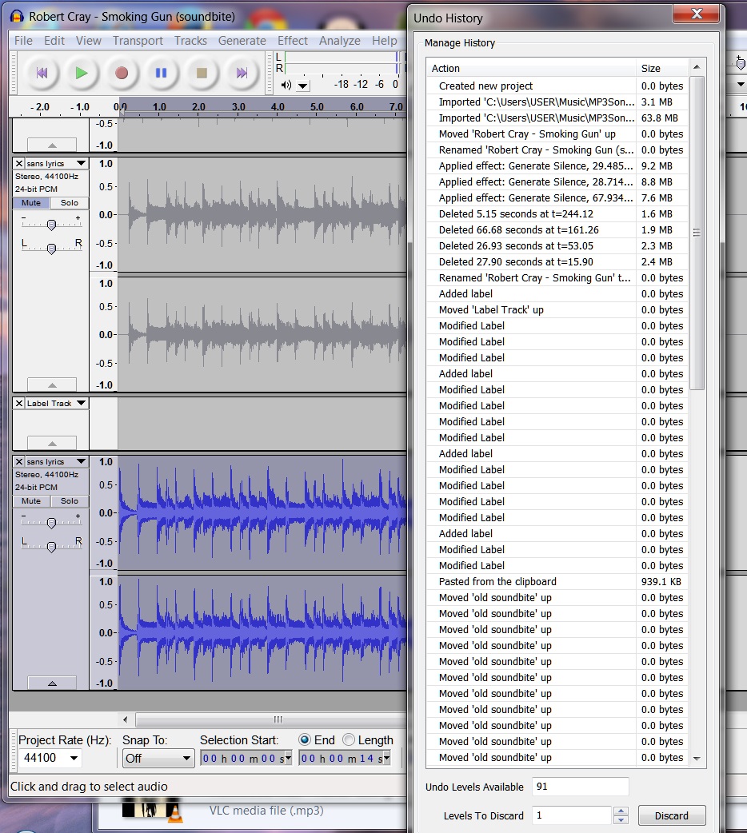Click the Action column header
The image size is (747, 833).
(x=531, y=68)
